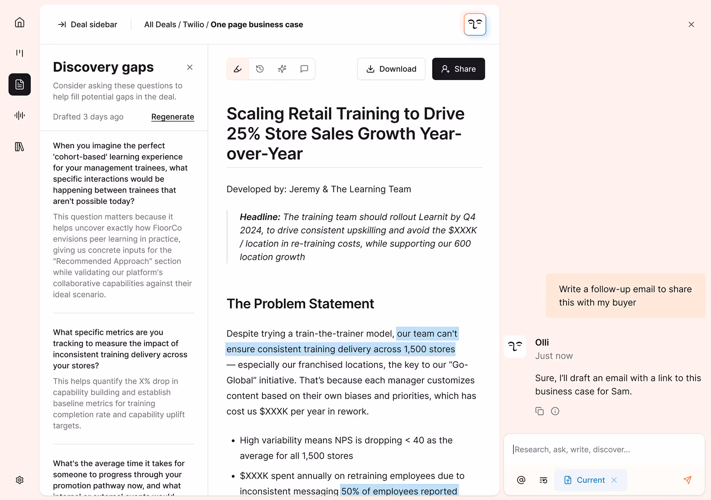Select the highlighter edit tool
Image resolution: width=711 pixels, height=500 pixels.
[x=238, y=69]
